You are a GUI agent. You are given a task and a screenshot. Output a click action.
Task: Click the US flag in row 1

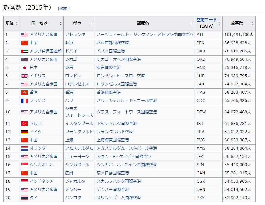(24, 35)
